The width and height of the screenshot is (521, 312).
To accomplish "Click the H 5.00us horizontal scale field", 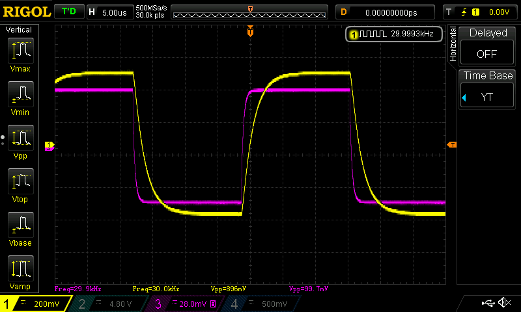I will tap(109, 12).
